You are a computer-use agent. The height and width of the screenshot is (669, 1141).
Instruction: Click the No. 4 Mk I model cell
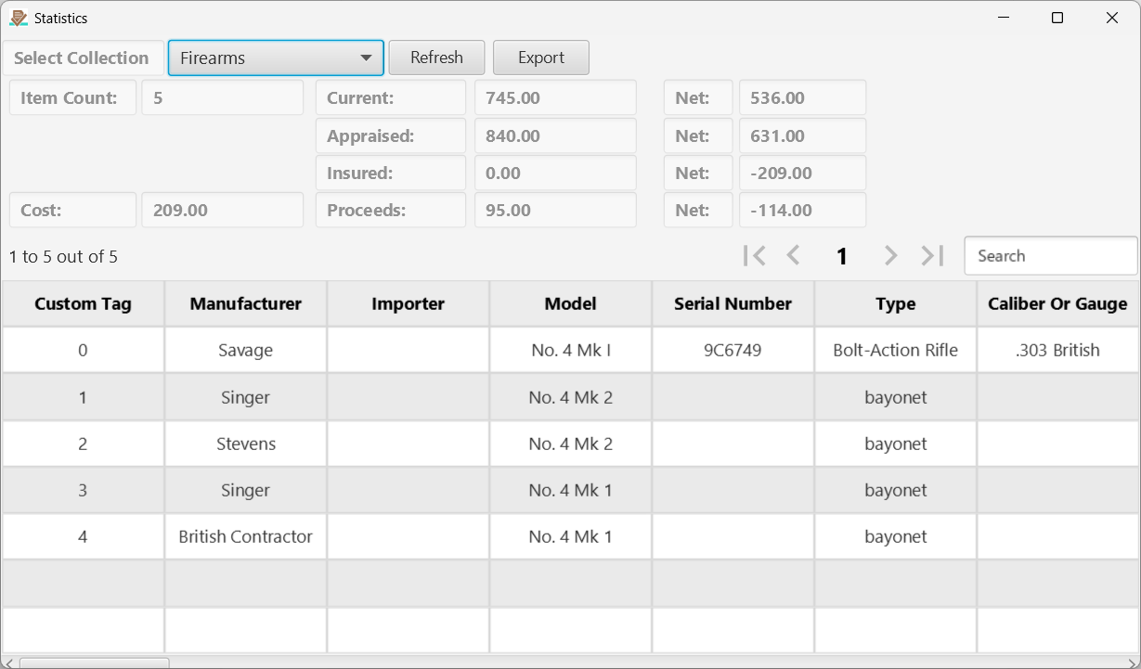(x=571, y=351)
